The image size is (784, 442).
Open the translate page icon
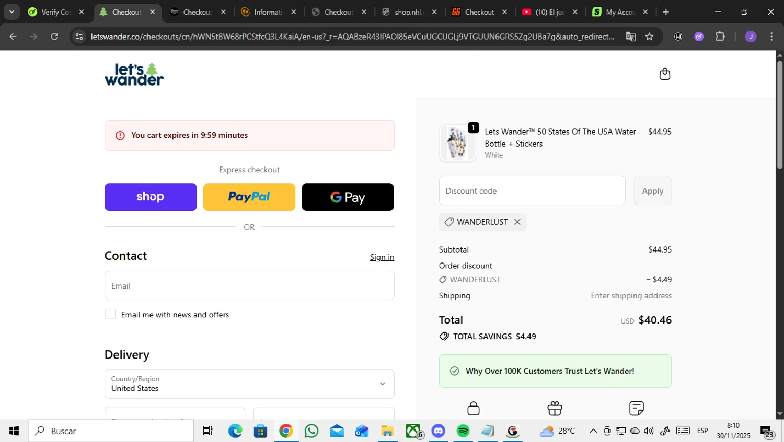(631, 37)
